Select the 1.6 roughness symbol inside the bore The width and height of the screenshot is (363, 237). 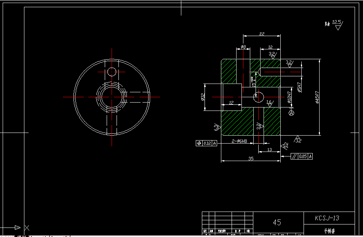click(x=269, y=102)
